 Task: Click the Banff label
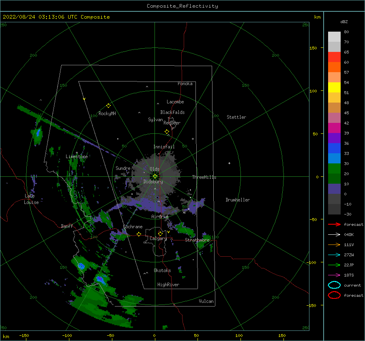click(67, 226)
